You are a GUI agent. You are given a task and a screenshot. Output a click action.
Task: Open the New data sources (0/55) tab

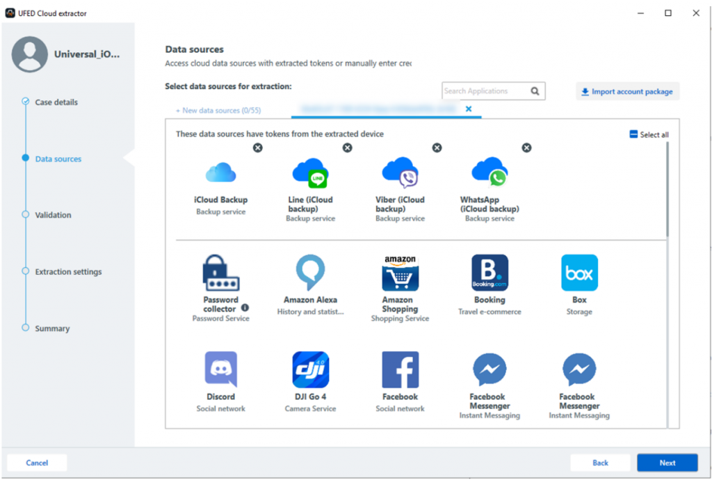tap(218, 111)
